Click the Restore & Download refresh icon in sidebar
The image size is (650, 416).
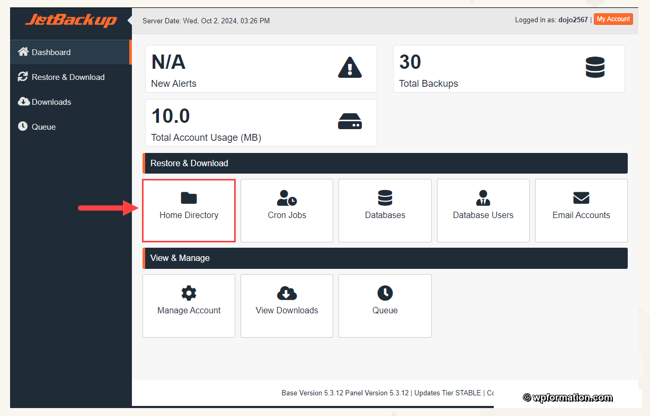[x=23, y=77]
